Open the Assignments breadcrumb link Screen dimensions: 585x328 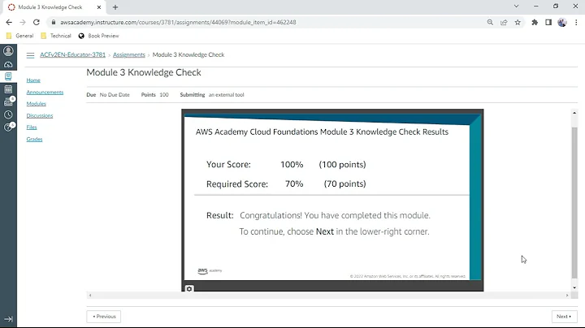pos(129,54)
